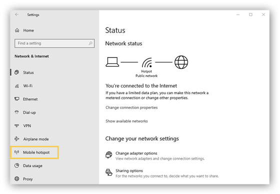Click the laptop icon in network diagram

pos(112,62)
